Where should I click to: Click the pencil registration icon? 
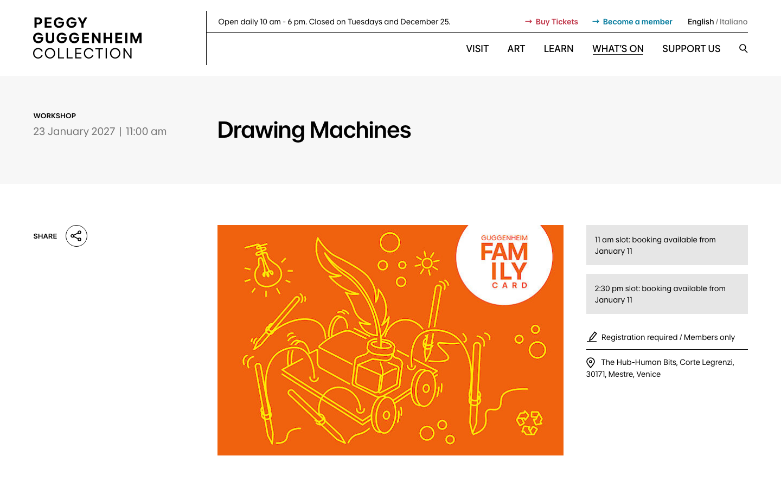click(592, 337)
